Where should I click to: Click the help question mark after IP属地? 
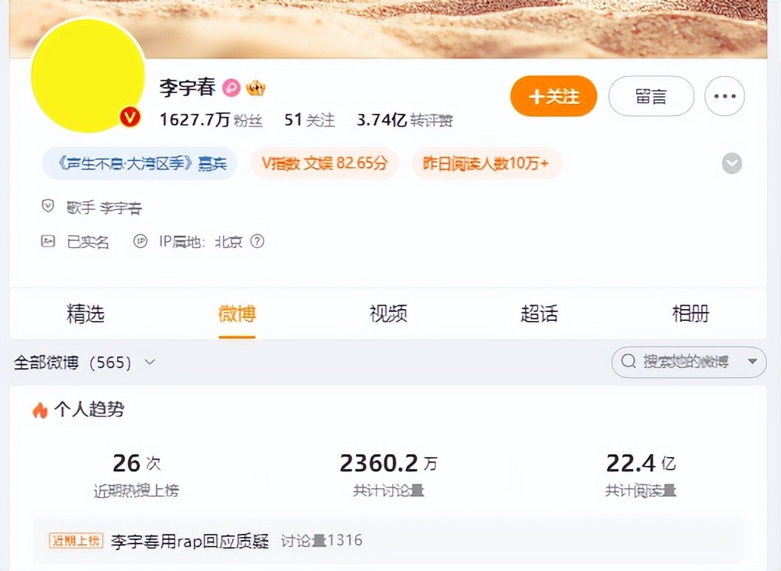pyautogui.click(x=257, y=242)
